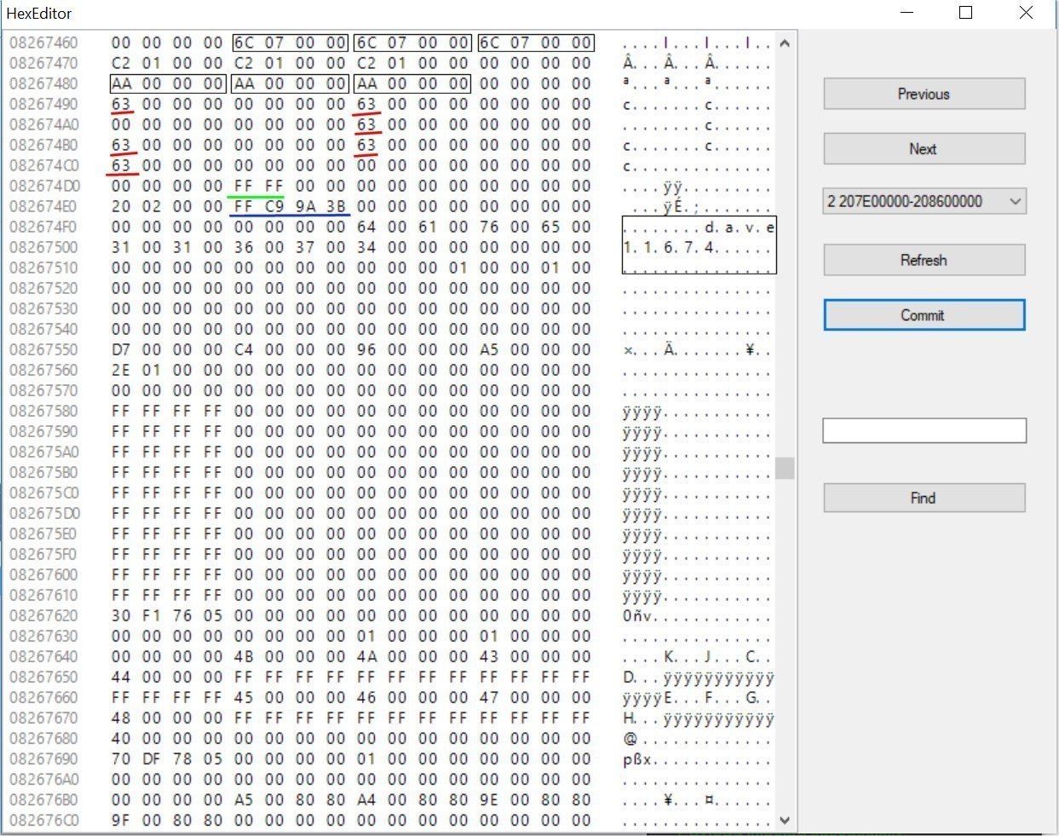Click byte 2E in row 08267560

click(x=121, y=370)
